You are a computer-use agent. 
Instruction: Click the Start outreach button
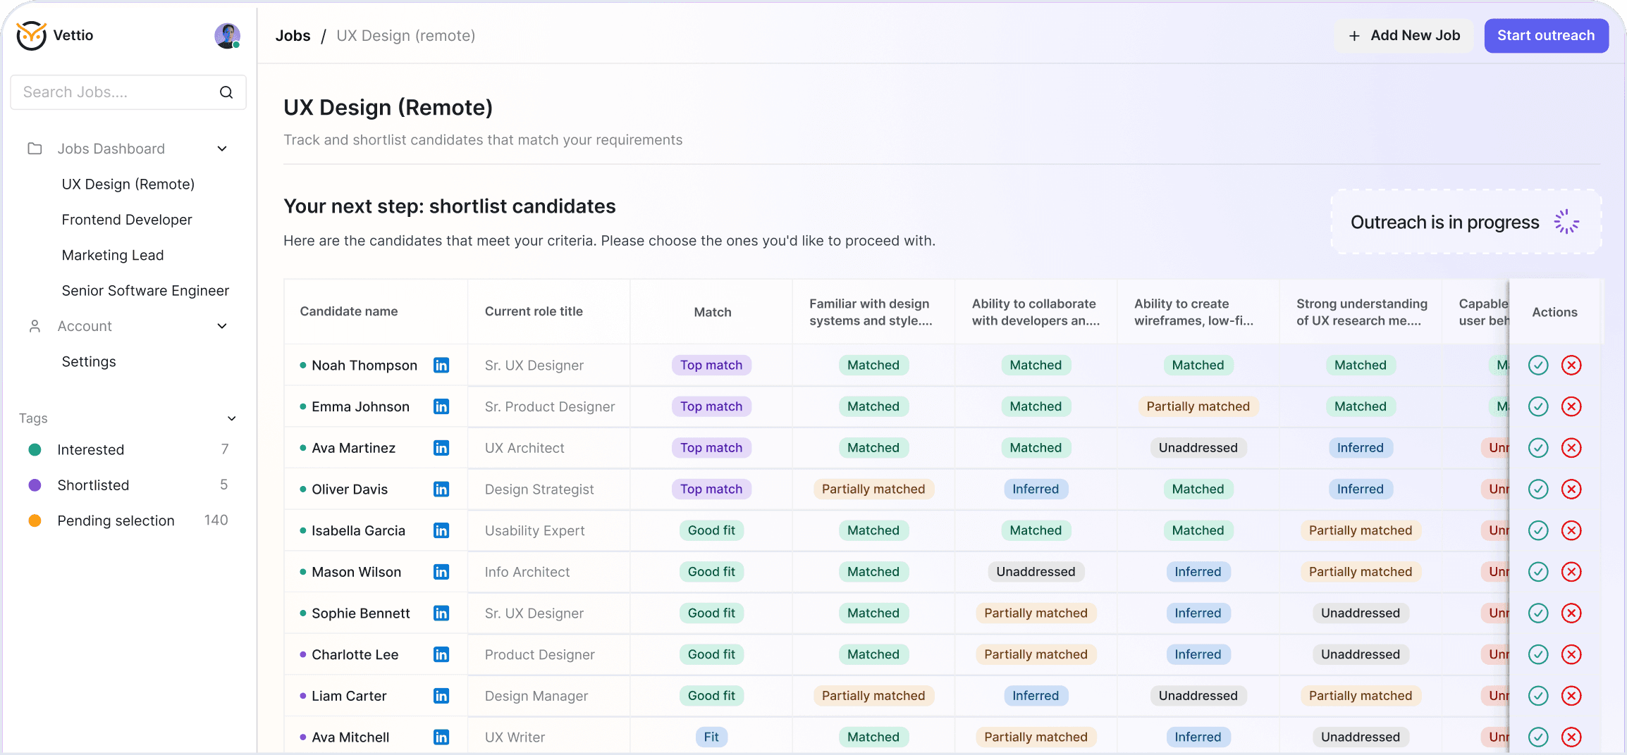click(x=1546, y=35)
